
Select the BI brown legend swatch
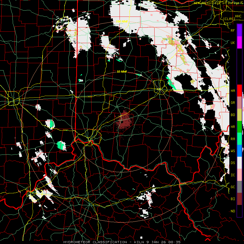point(239,199)
